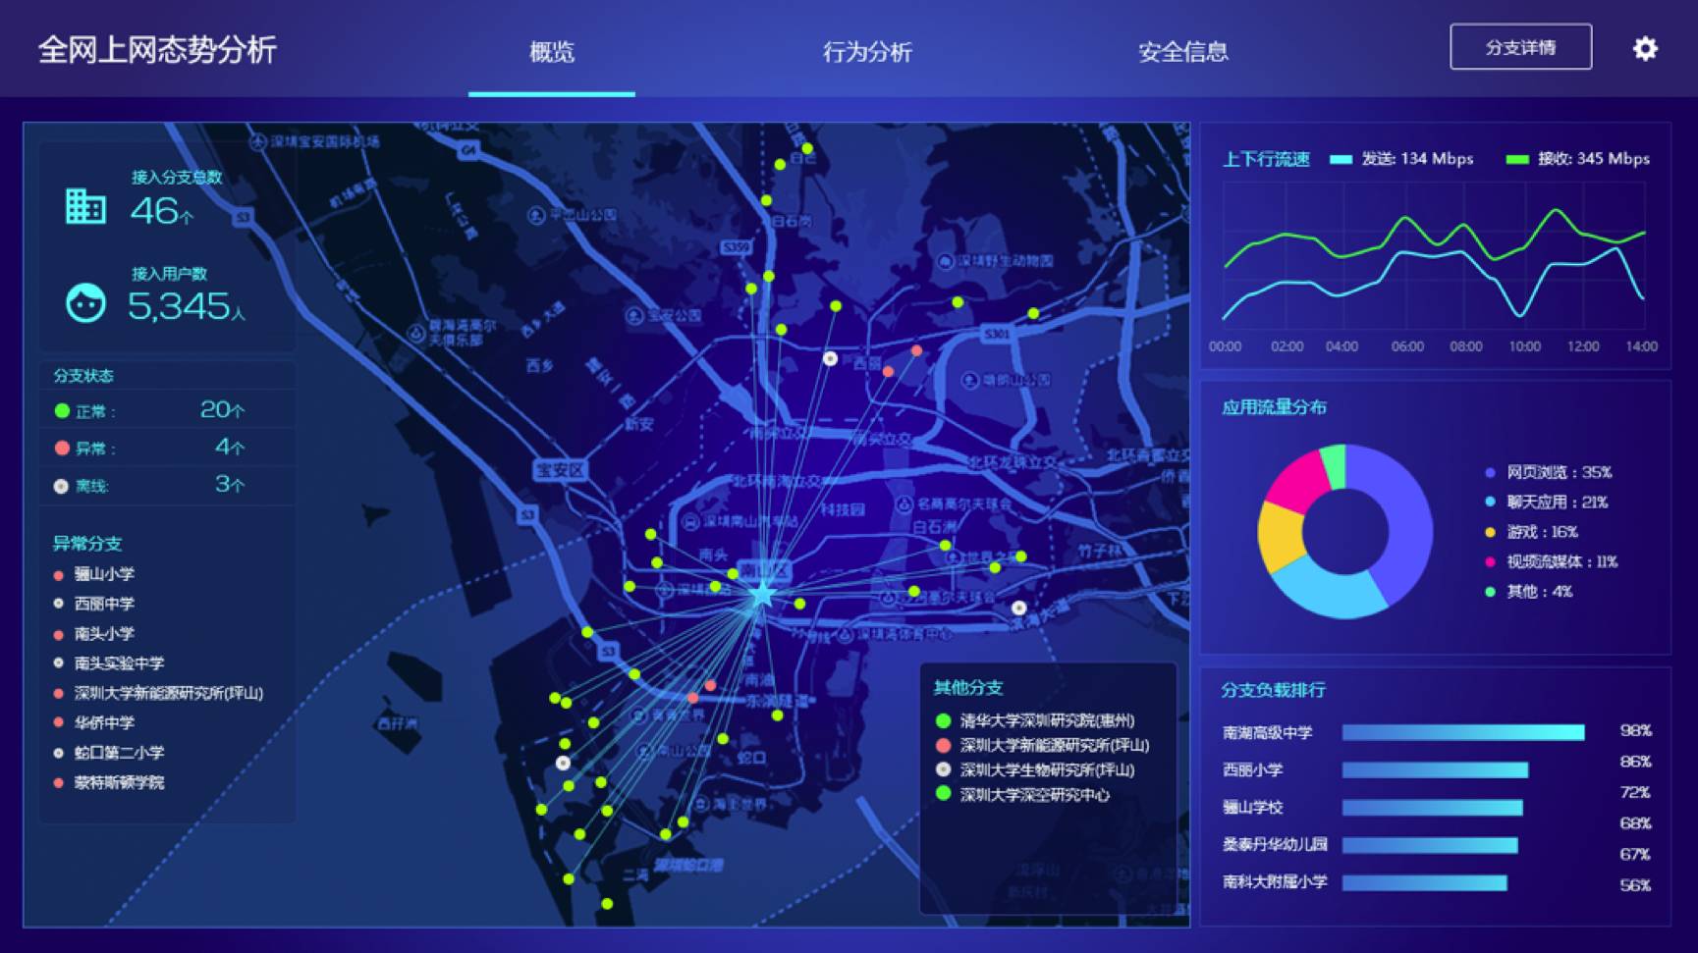Click the 桑泰丹华幼儿园 load bar
The height and width of the screenshot is (953, 1698).
click(1430, 844)
